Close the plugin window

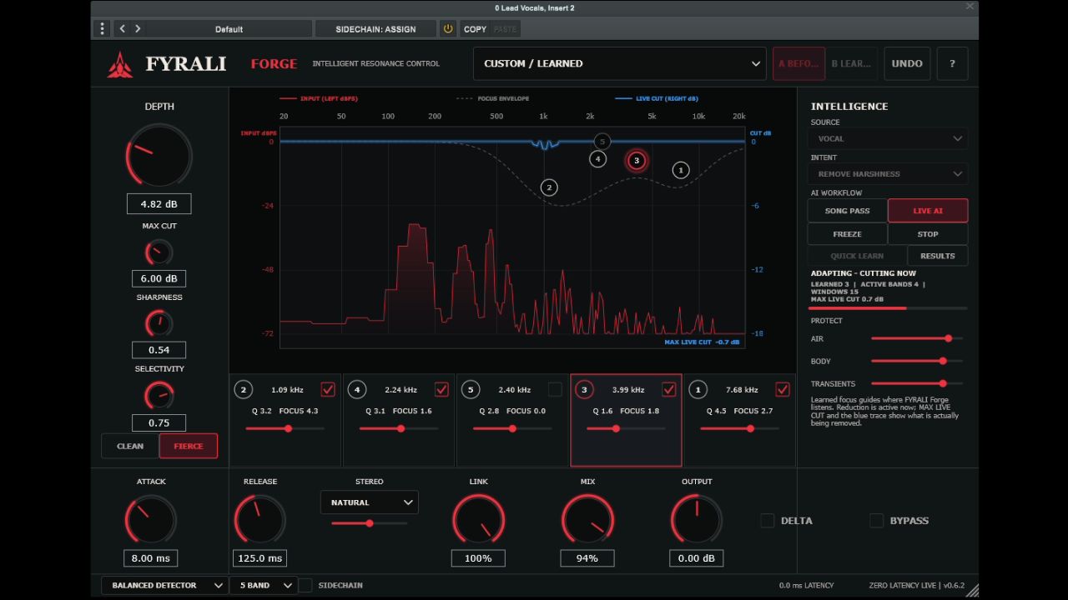click(970, 7)
